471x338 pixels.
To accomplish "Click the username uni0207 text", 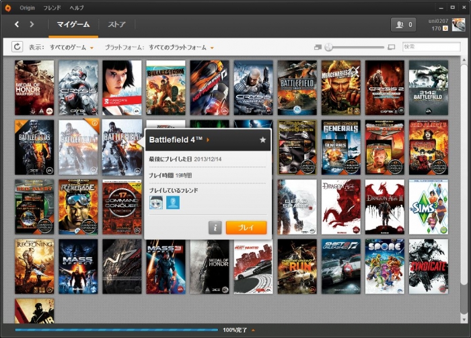I will coord(438,21).
